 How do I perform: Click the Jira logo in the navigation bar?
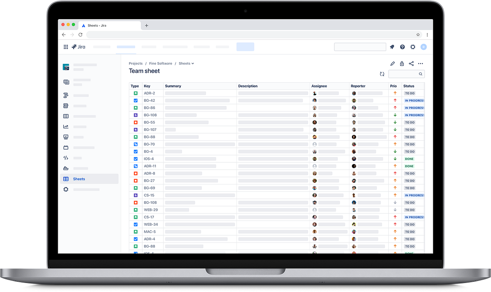point(79,47)
